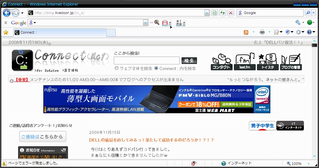Open search provider options dropdown
This screenshot has width=319, height=168.
pos(313,13)
